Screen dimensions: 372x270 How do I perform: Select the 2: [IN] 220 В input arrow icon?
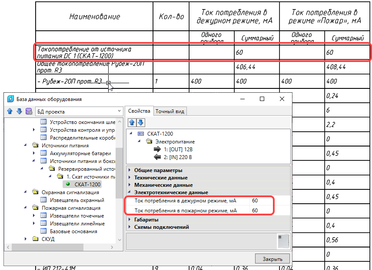coord(157,157)
